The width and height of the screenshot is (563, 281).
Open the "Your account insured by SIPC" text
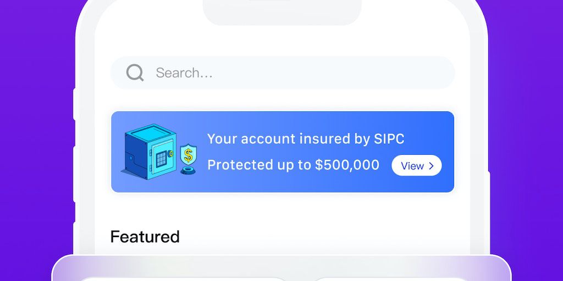[x=305, y=139]
